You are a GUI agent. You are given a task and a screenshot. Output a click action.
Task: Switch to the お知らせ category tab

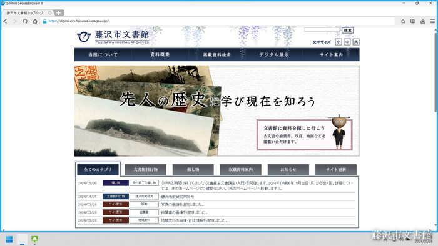(288, 169)
